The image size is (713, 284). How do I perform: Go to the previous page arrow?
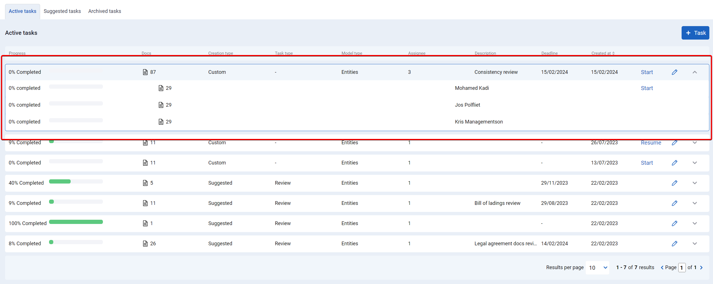tap(662, 268)
